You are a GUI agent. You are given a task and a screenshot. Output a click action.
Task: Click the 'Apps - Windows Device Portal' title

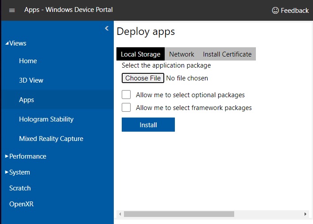[x=69, y=10]
